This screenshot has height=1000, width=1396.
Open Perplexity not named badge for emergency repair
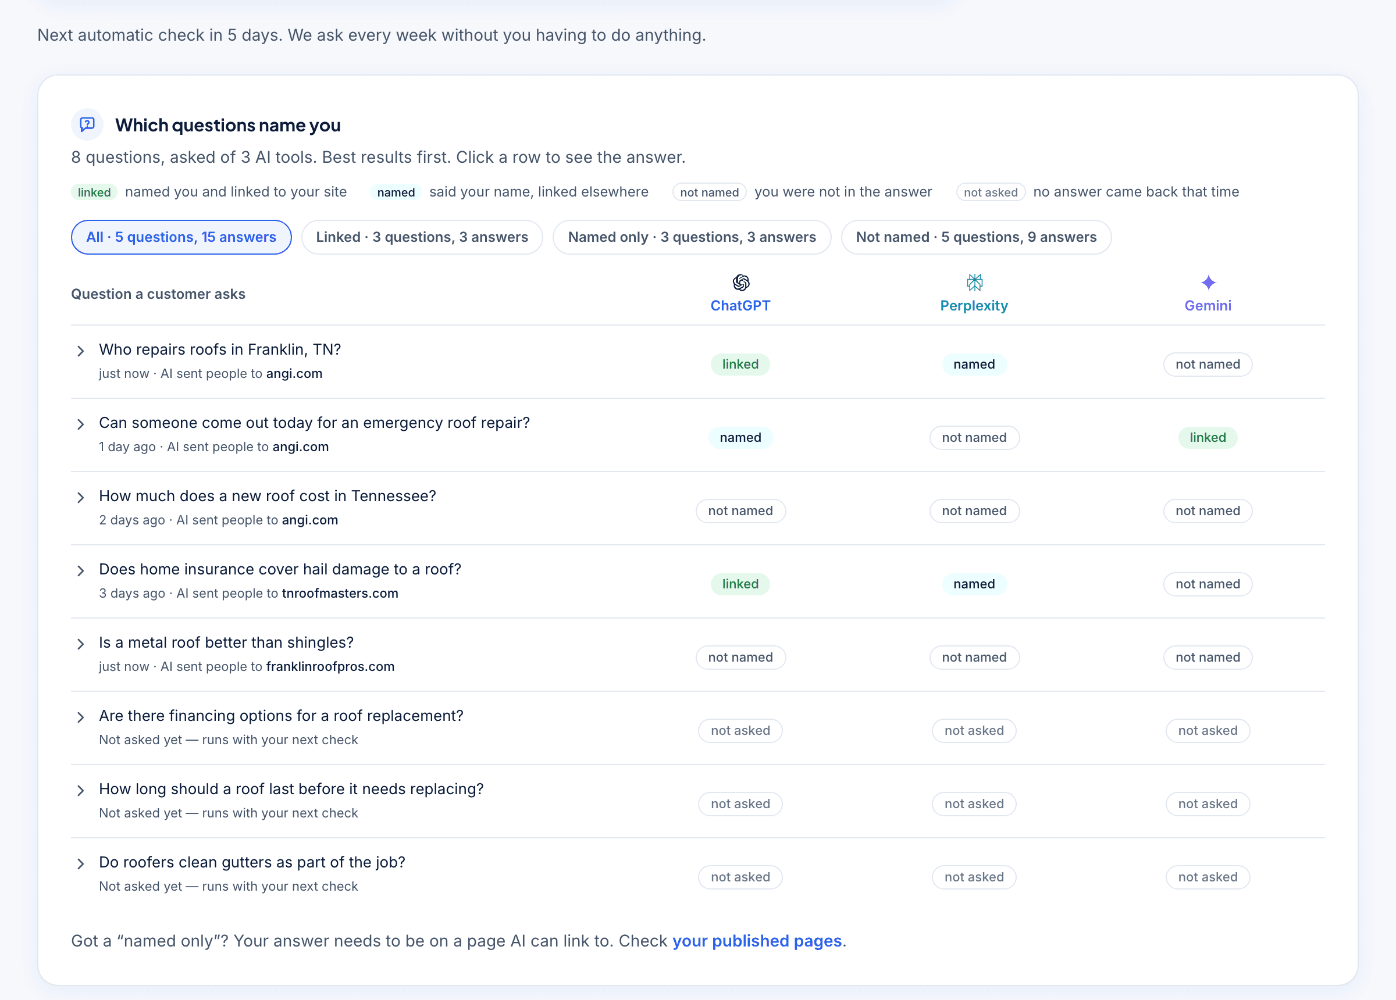pos(974,438)
